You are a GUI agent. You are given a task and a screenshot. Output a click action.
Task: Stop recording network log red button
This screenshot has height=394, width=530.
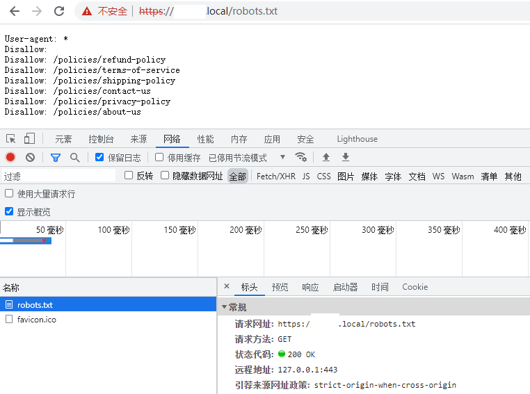tap(10, 158)
